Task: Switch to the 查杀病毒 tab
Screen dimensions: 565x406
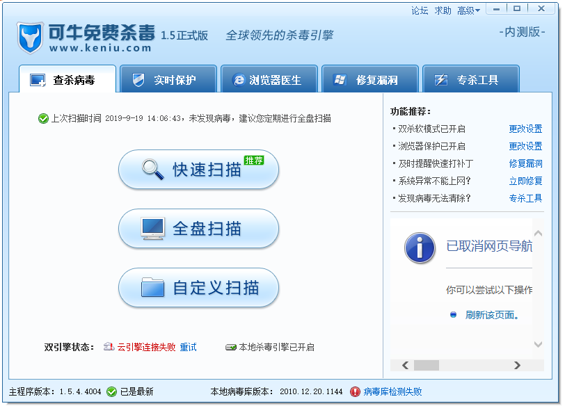Action: 67,79
